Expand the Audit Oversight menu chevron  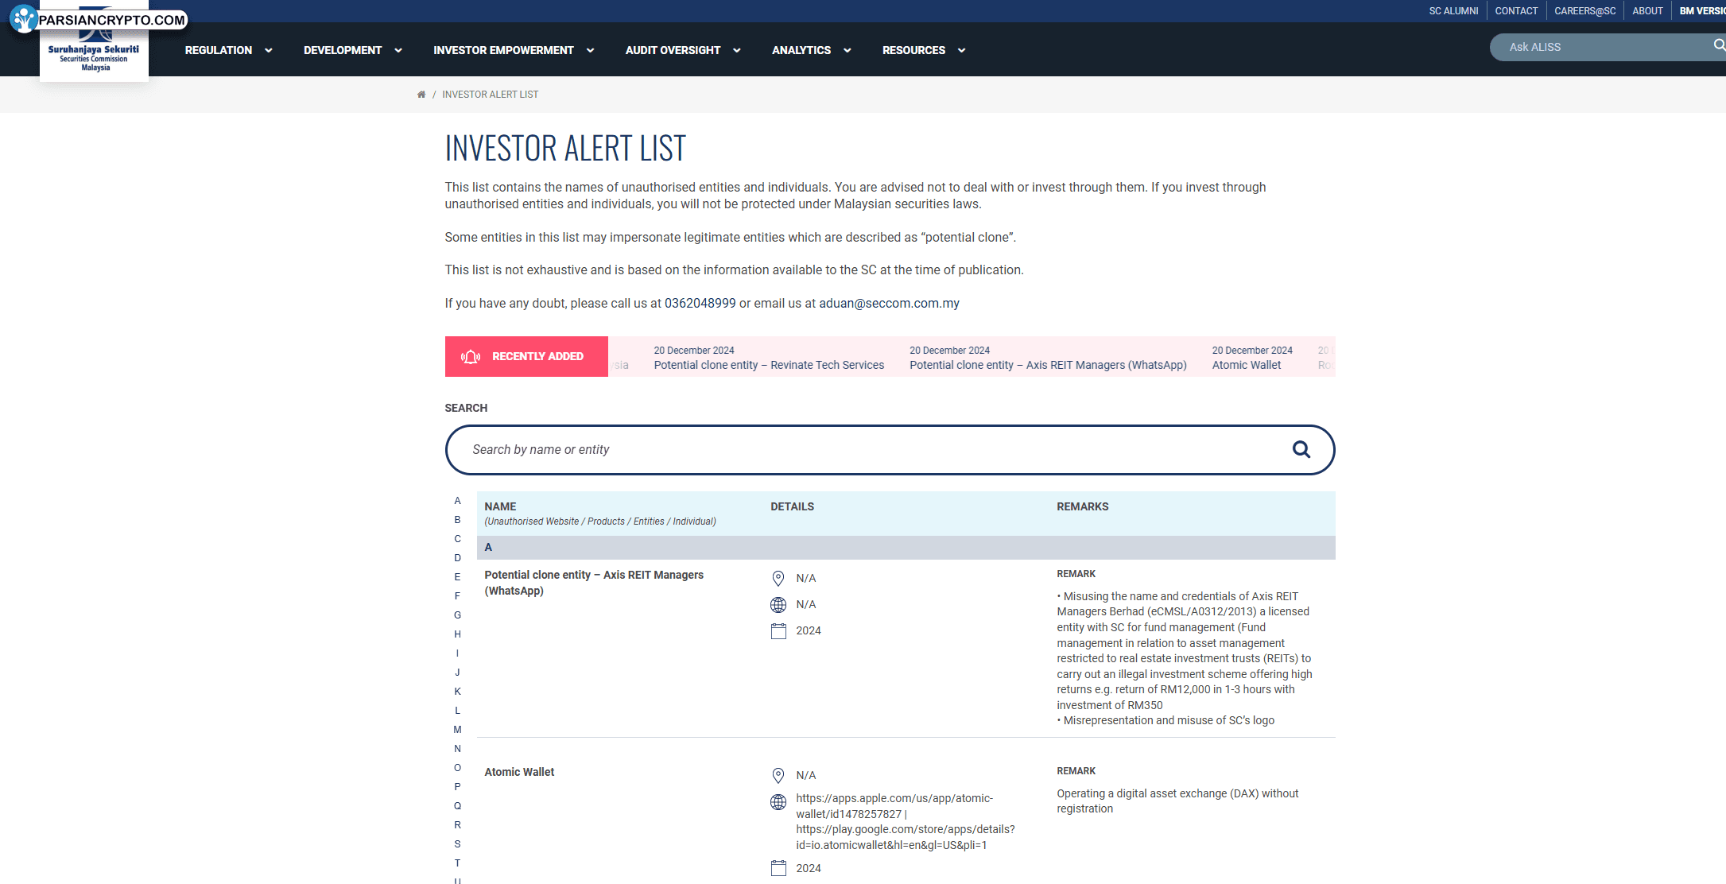point(737,50)
